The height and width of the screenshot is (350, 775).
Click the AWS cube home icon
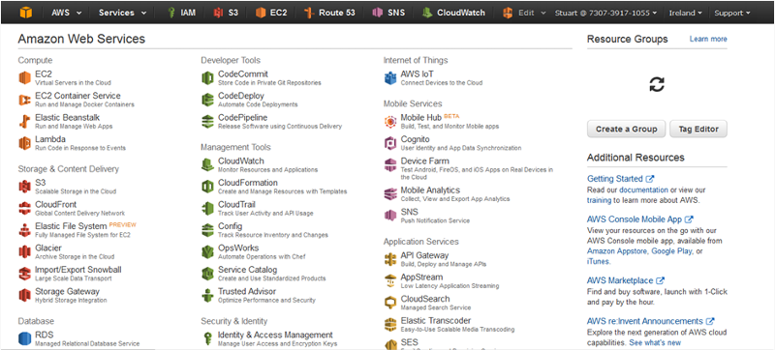[x=26, y=13]
